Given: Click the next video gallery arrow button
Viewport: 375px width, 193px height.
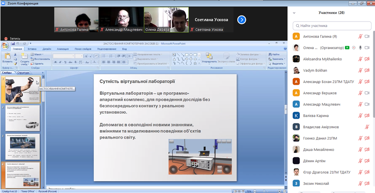Looking at the screenshot, I should pos(241,19).
